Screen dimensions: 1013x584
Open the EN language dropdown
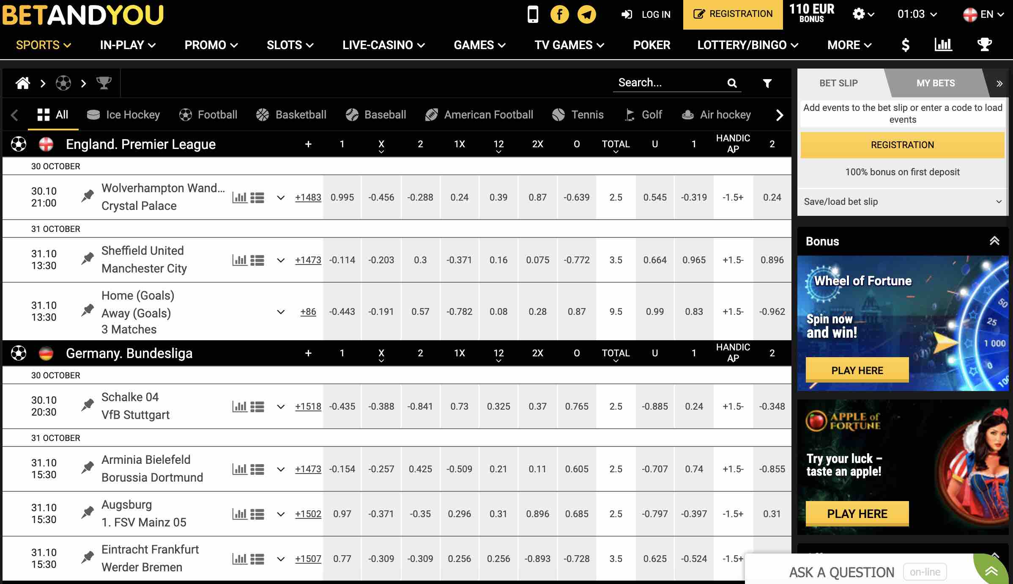[x=983, y=14]
